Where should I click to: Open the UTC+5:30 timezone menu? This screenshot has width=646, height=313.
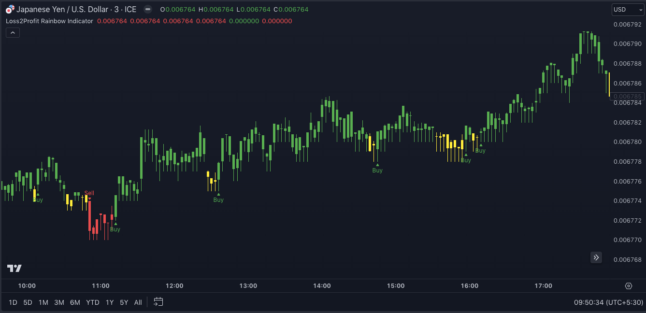click(x=608, y=302)
